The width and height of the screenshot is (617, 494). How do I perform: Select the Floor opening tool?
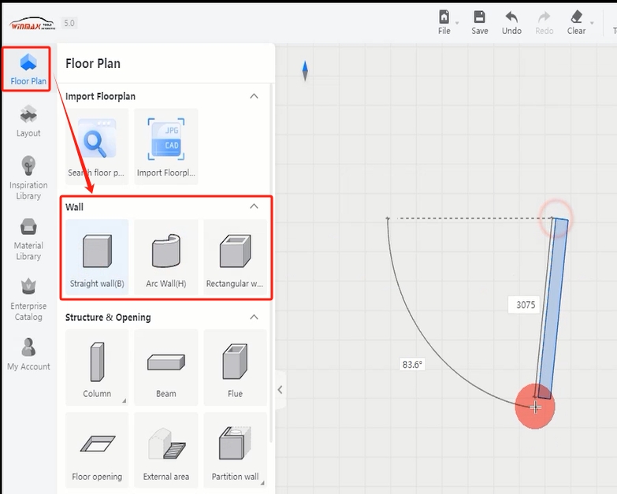click(97, 450)
